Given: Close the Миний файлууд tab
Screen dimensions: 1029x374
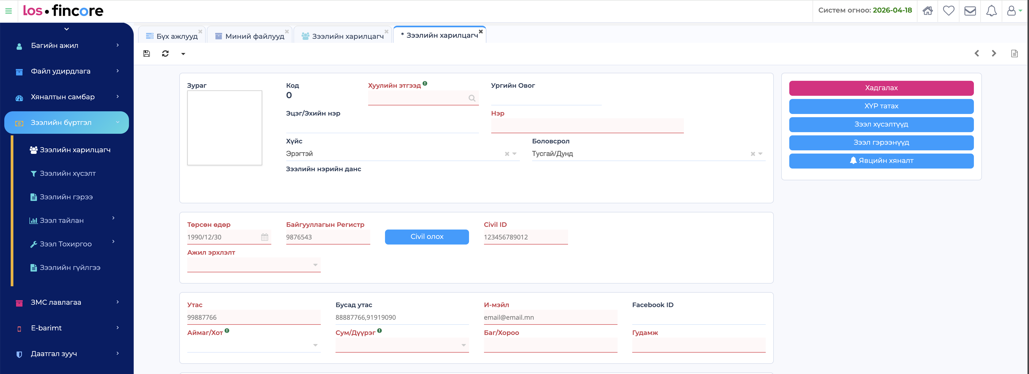Looking at the screenshot, I should [287, 32].
